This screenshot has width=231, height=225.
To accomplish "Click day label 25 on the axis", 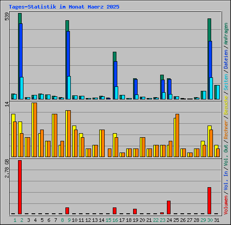I will click(x=176, y=220).
